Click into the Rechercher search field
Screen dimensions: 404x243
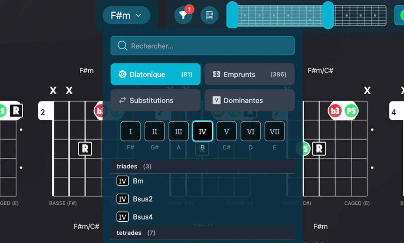tap(209, 46)
